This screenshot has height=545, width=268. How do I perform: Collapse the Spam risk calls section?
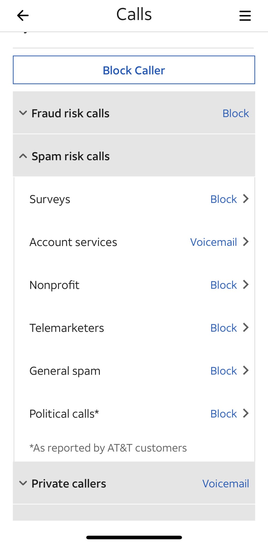pyautogui.click(x=23, y=156)
